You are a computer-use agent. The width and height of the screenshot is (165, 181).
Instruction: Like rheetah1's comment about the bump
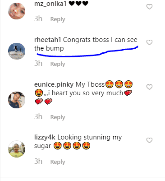click(149, 42)
